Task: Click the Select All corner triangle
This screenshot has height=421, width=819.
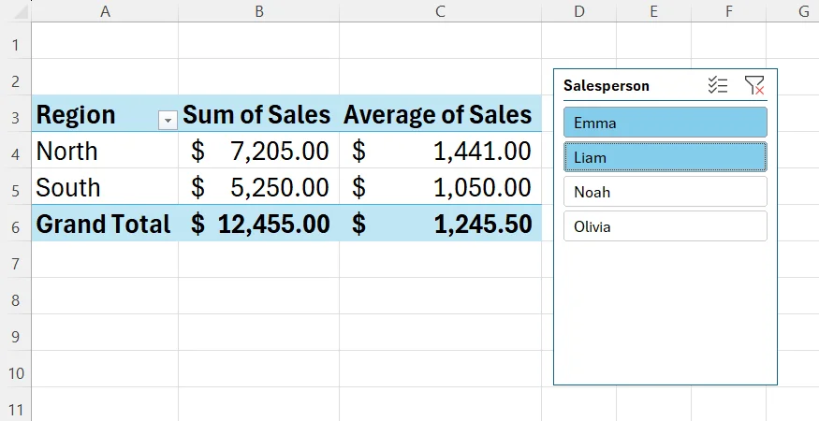Action: click(20, 12)
